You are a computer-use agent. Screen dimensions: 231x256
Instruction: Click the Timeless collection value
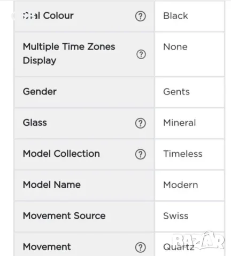coord(183,154)
